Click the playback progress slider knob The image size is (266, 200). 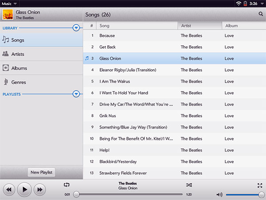pyautogui.click(x=76, y=194)
